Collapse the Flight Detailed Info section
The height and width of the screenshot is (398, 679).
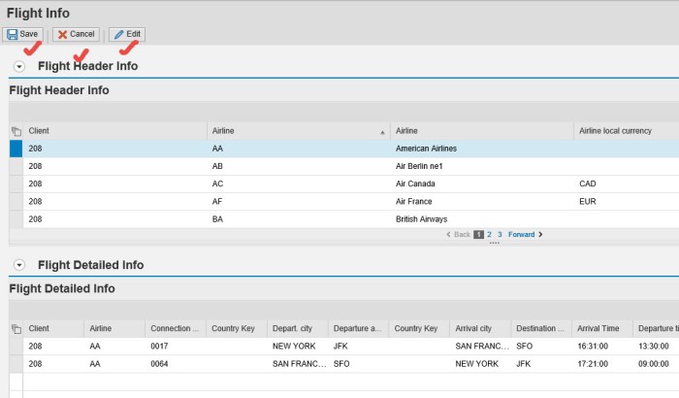click(x=19, y=265)
